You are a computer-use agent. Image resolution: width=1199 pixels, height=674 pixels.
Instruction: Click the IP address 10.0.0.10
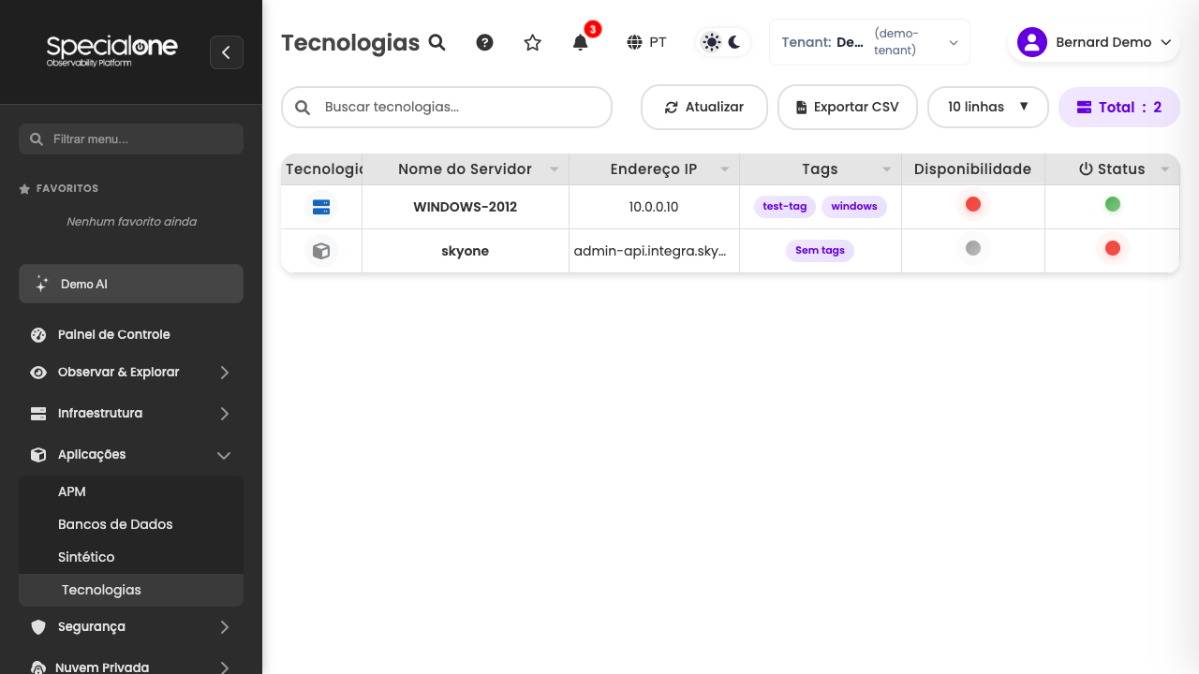coord(654,207)
